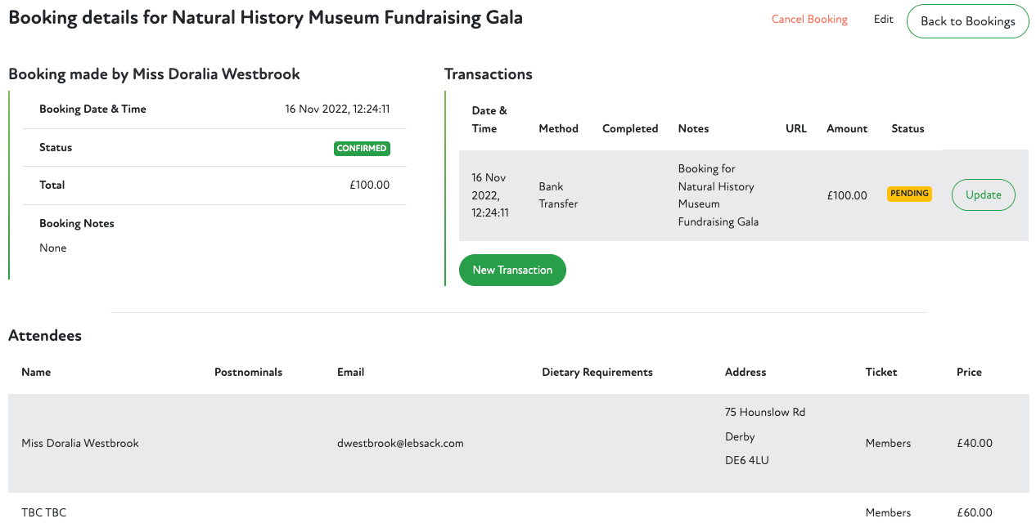Select the TBC TBC attendee row
The height and width of the screenshot is (532, 1036).
click(x=44, y=513)
